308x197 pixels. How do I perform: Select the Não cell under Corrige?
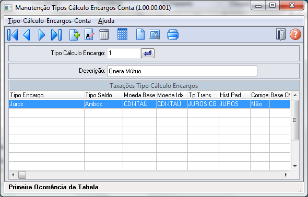(260, 104)
